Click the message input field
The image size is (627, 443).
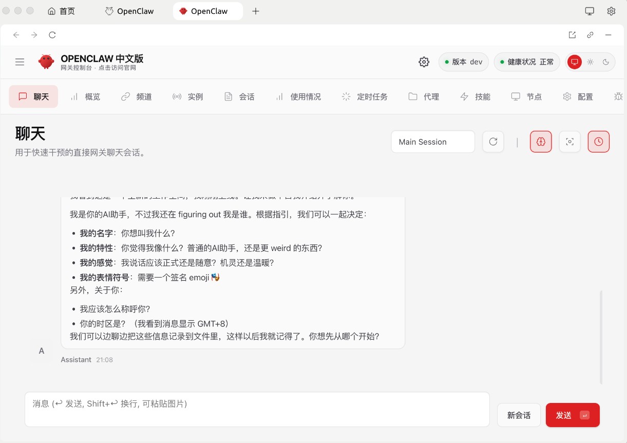pyautogui.click(x=257, y=409)
